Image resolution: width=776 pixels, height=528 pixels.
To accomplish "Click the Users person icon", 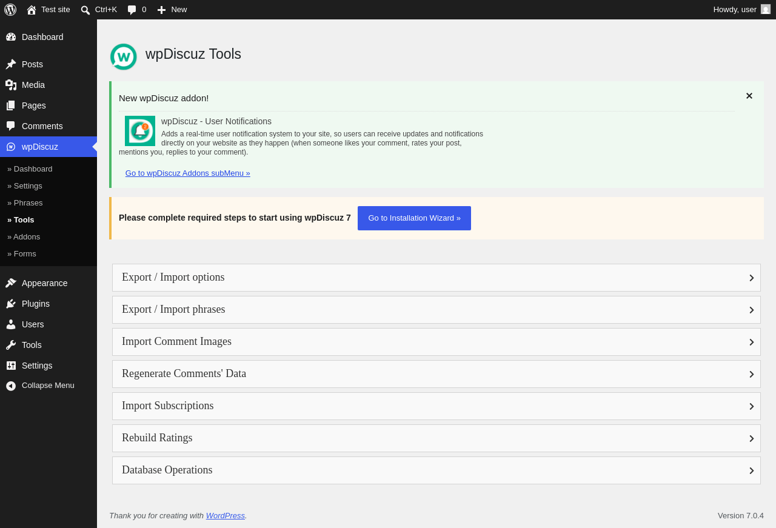I will (11, 324).
